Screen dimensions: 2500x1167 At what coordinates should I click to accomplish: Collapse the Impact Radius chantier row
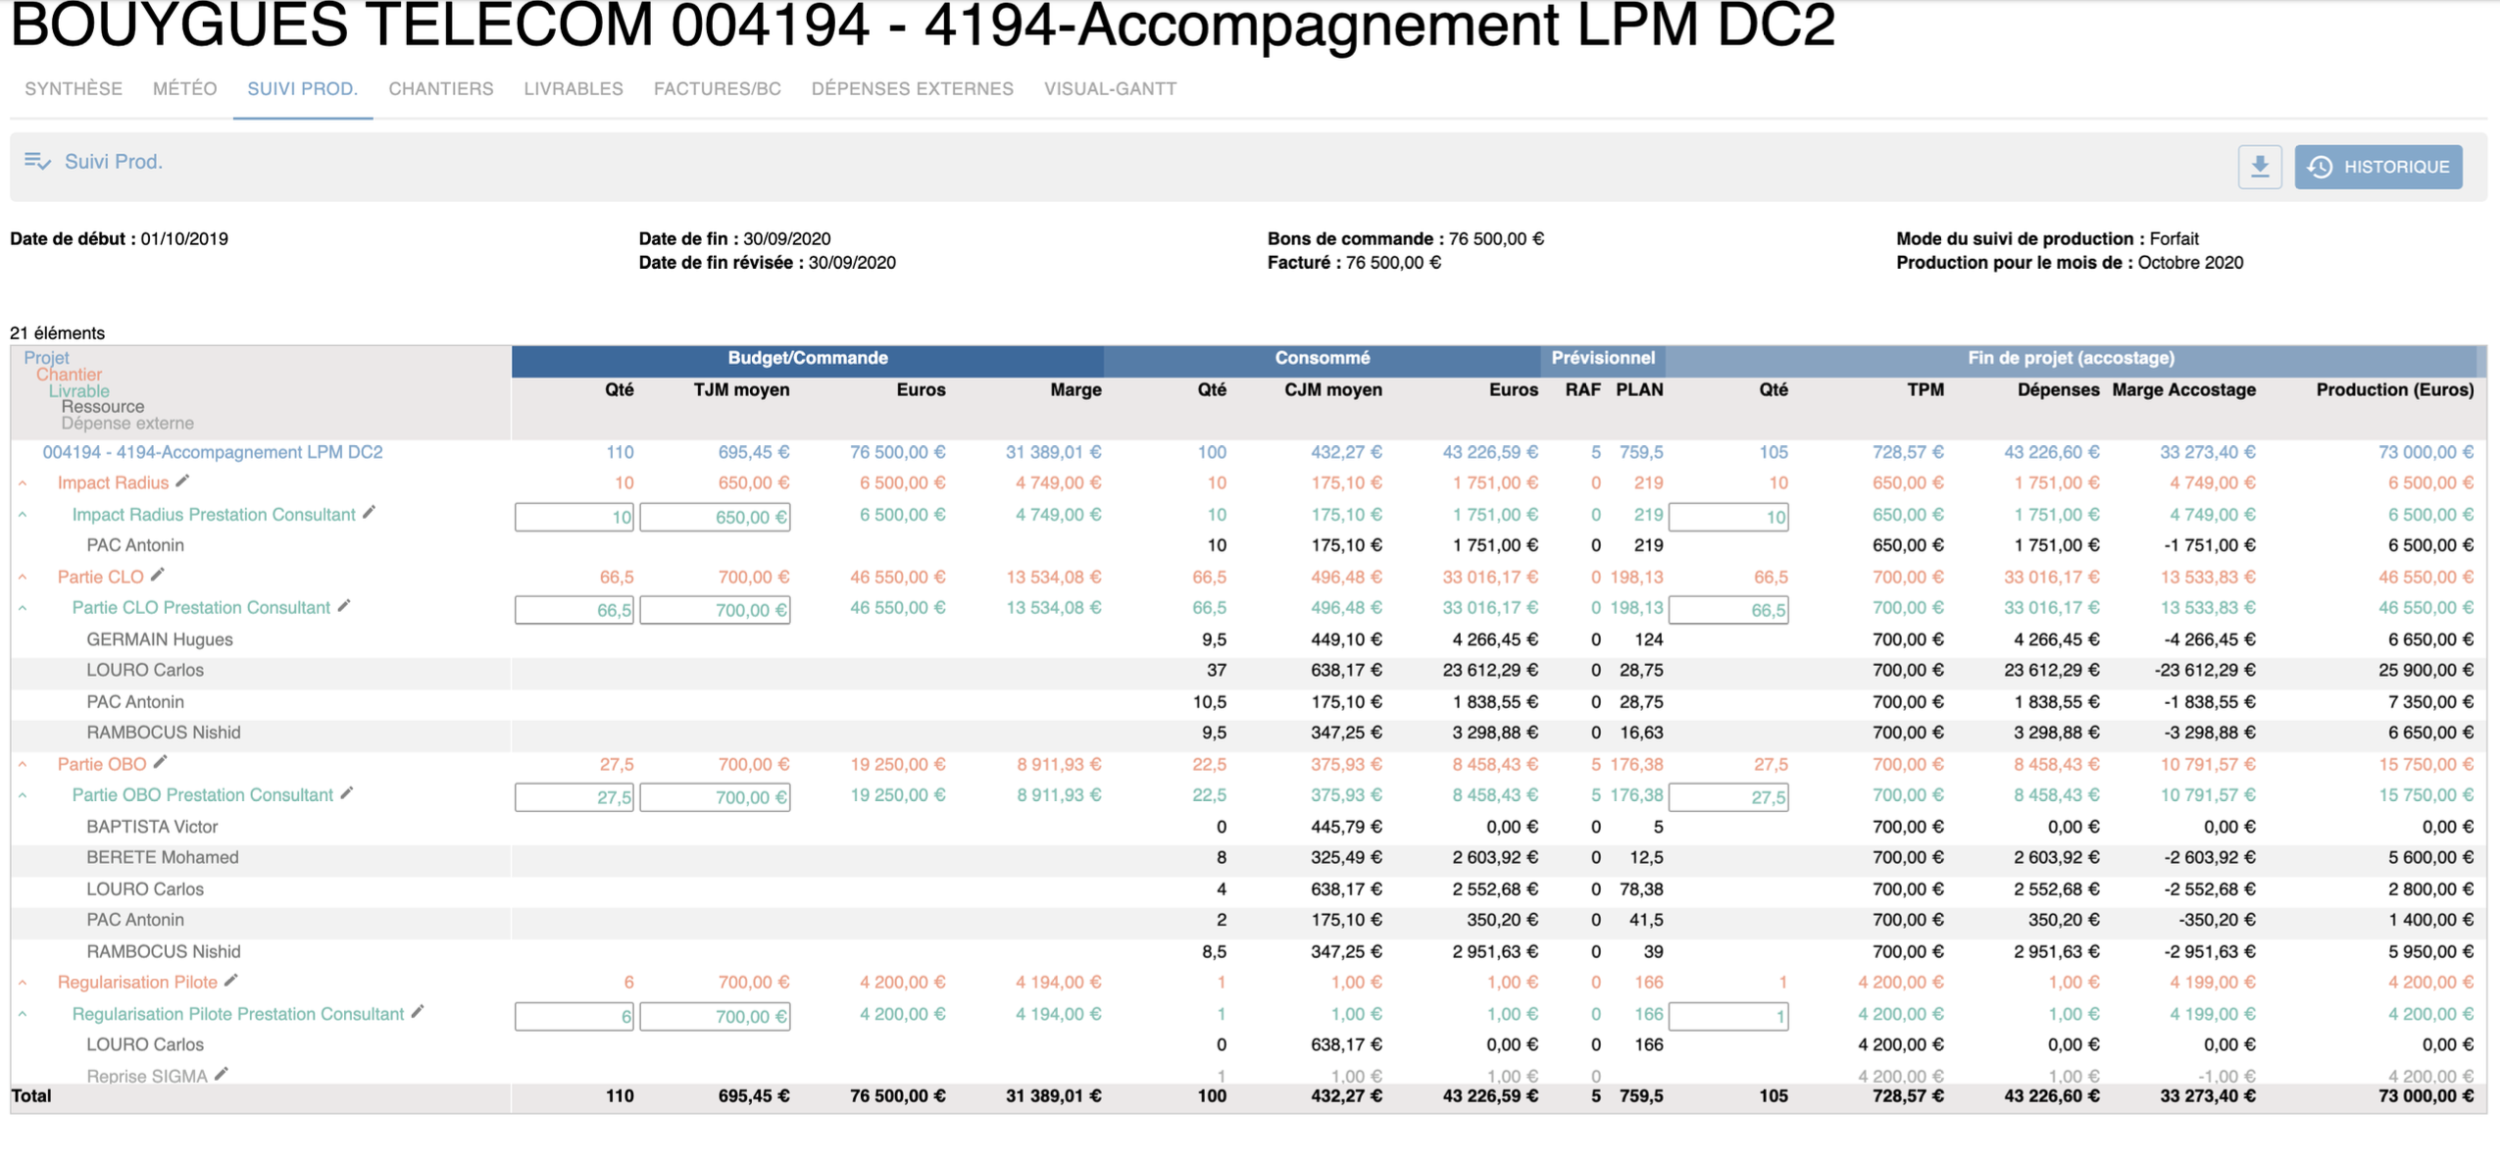point(23,483)
